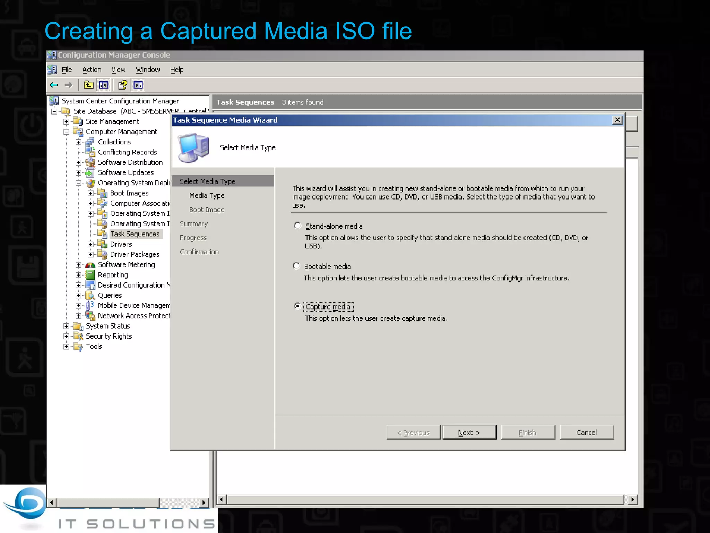Click the disabled Finish button
Screen dimensions: 710x533
click(528, 432)
